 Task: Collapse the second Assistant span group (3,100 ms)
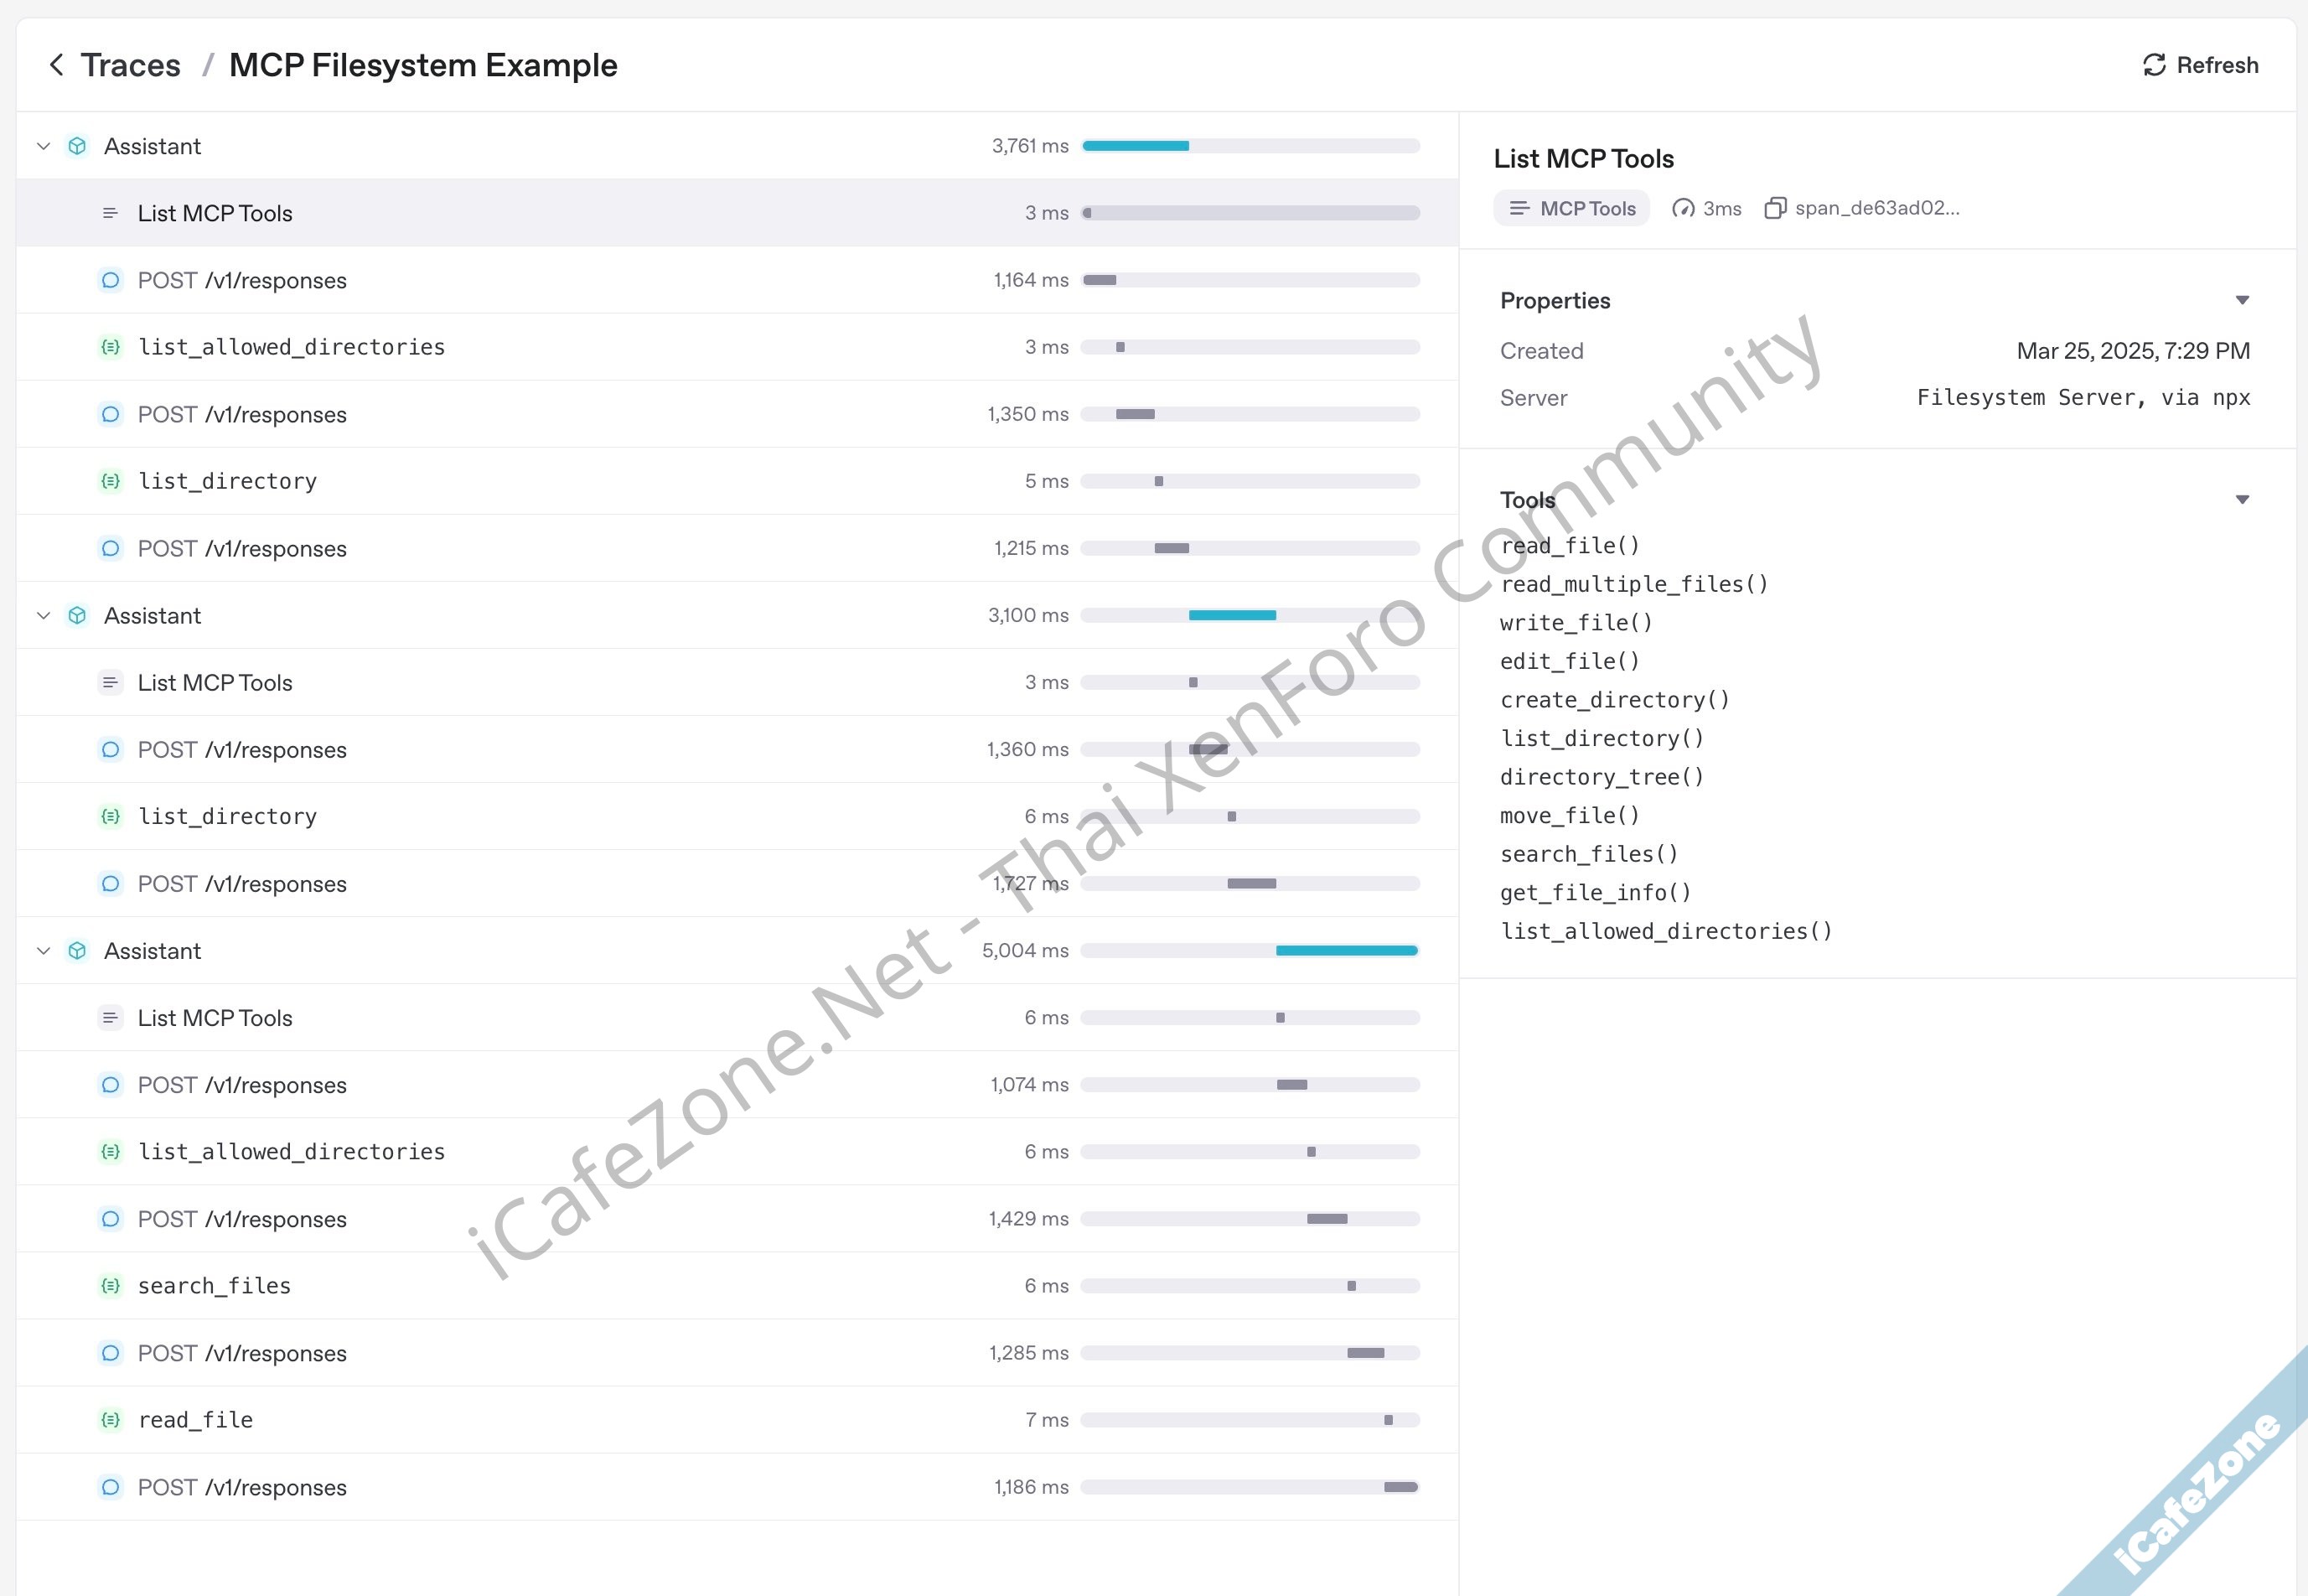43,616
